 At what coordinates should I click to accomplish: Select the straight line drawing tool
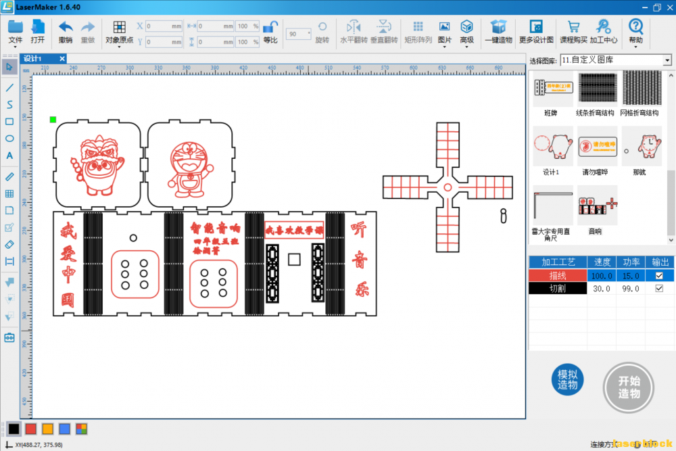(9, 88)
